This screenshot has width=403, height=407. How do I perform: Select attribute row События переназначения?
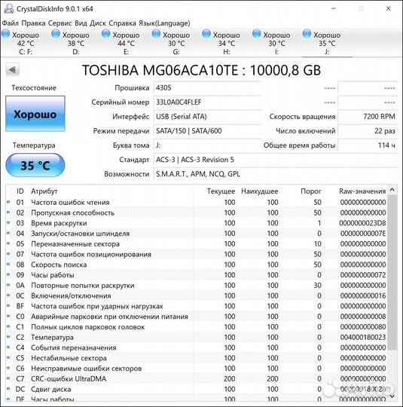pyautogui.click(x=197, y=347)
